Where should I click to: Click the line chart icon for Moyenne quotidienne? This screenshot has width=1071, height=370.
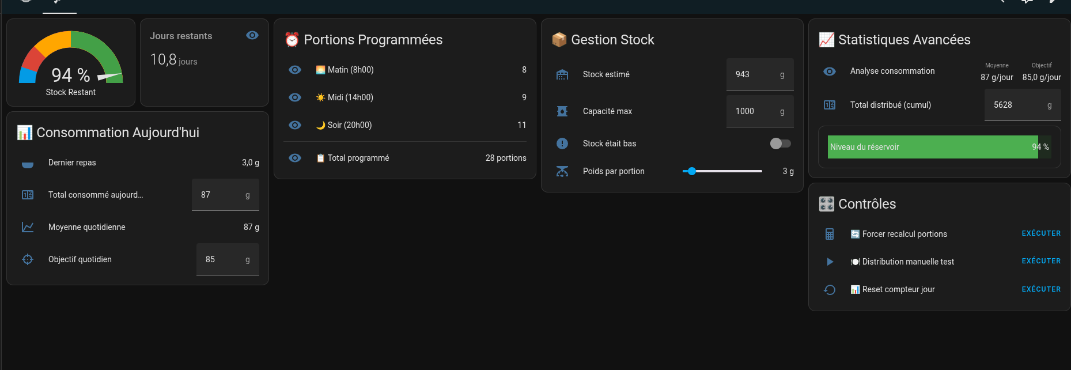click(x=28, y=227)
